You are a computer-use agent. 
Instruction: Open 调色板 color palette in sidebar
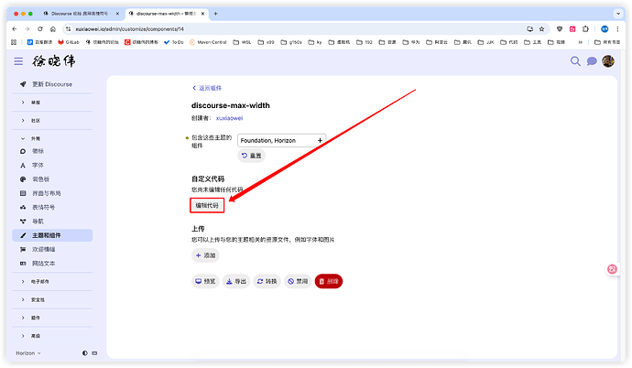[x=42, y=179]
